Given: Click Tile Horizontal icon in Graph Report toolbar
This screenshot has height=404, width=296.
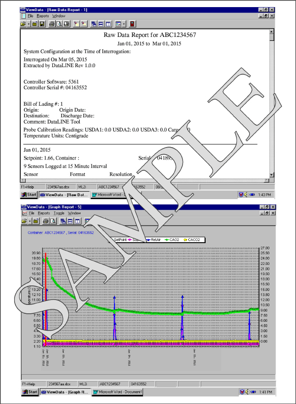Looking at the screenshot, I should click(70, 221).
